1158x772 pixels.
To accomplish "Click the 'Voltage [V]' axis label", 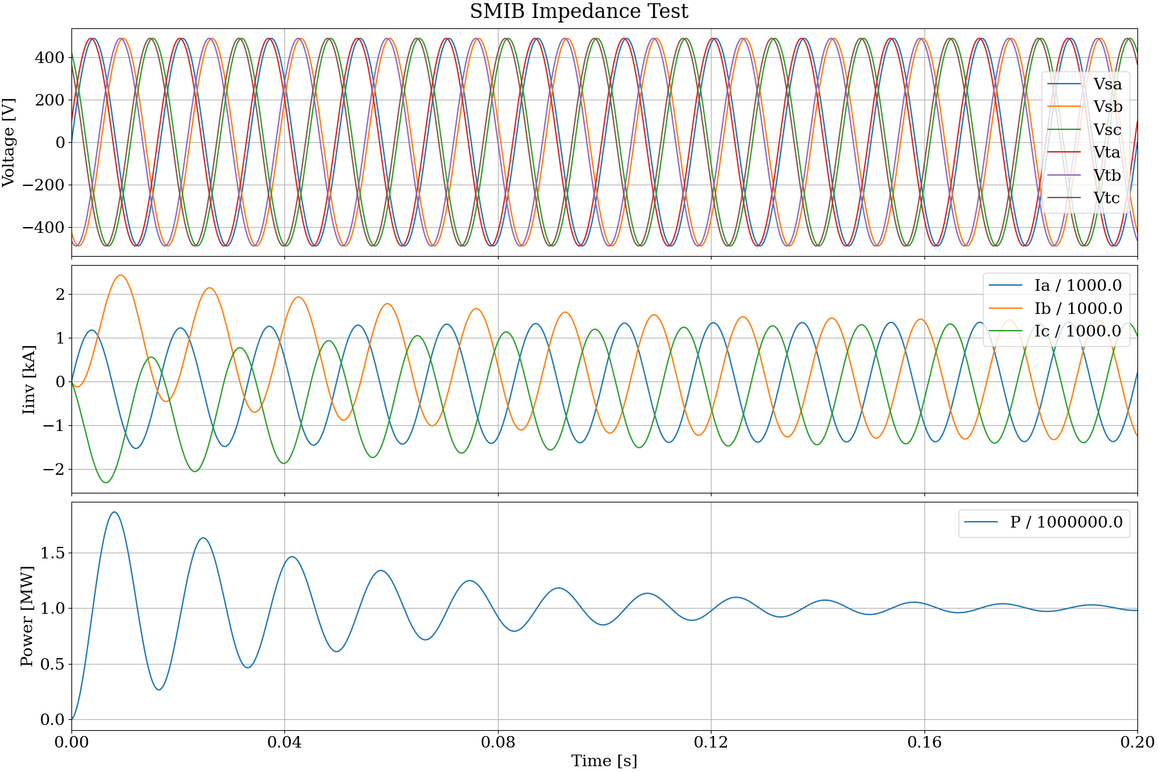I will tap(8, 142).
